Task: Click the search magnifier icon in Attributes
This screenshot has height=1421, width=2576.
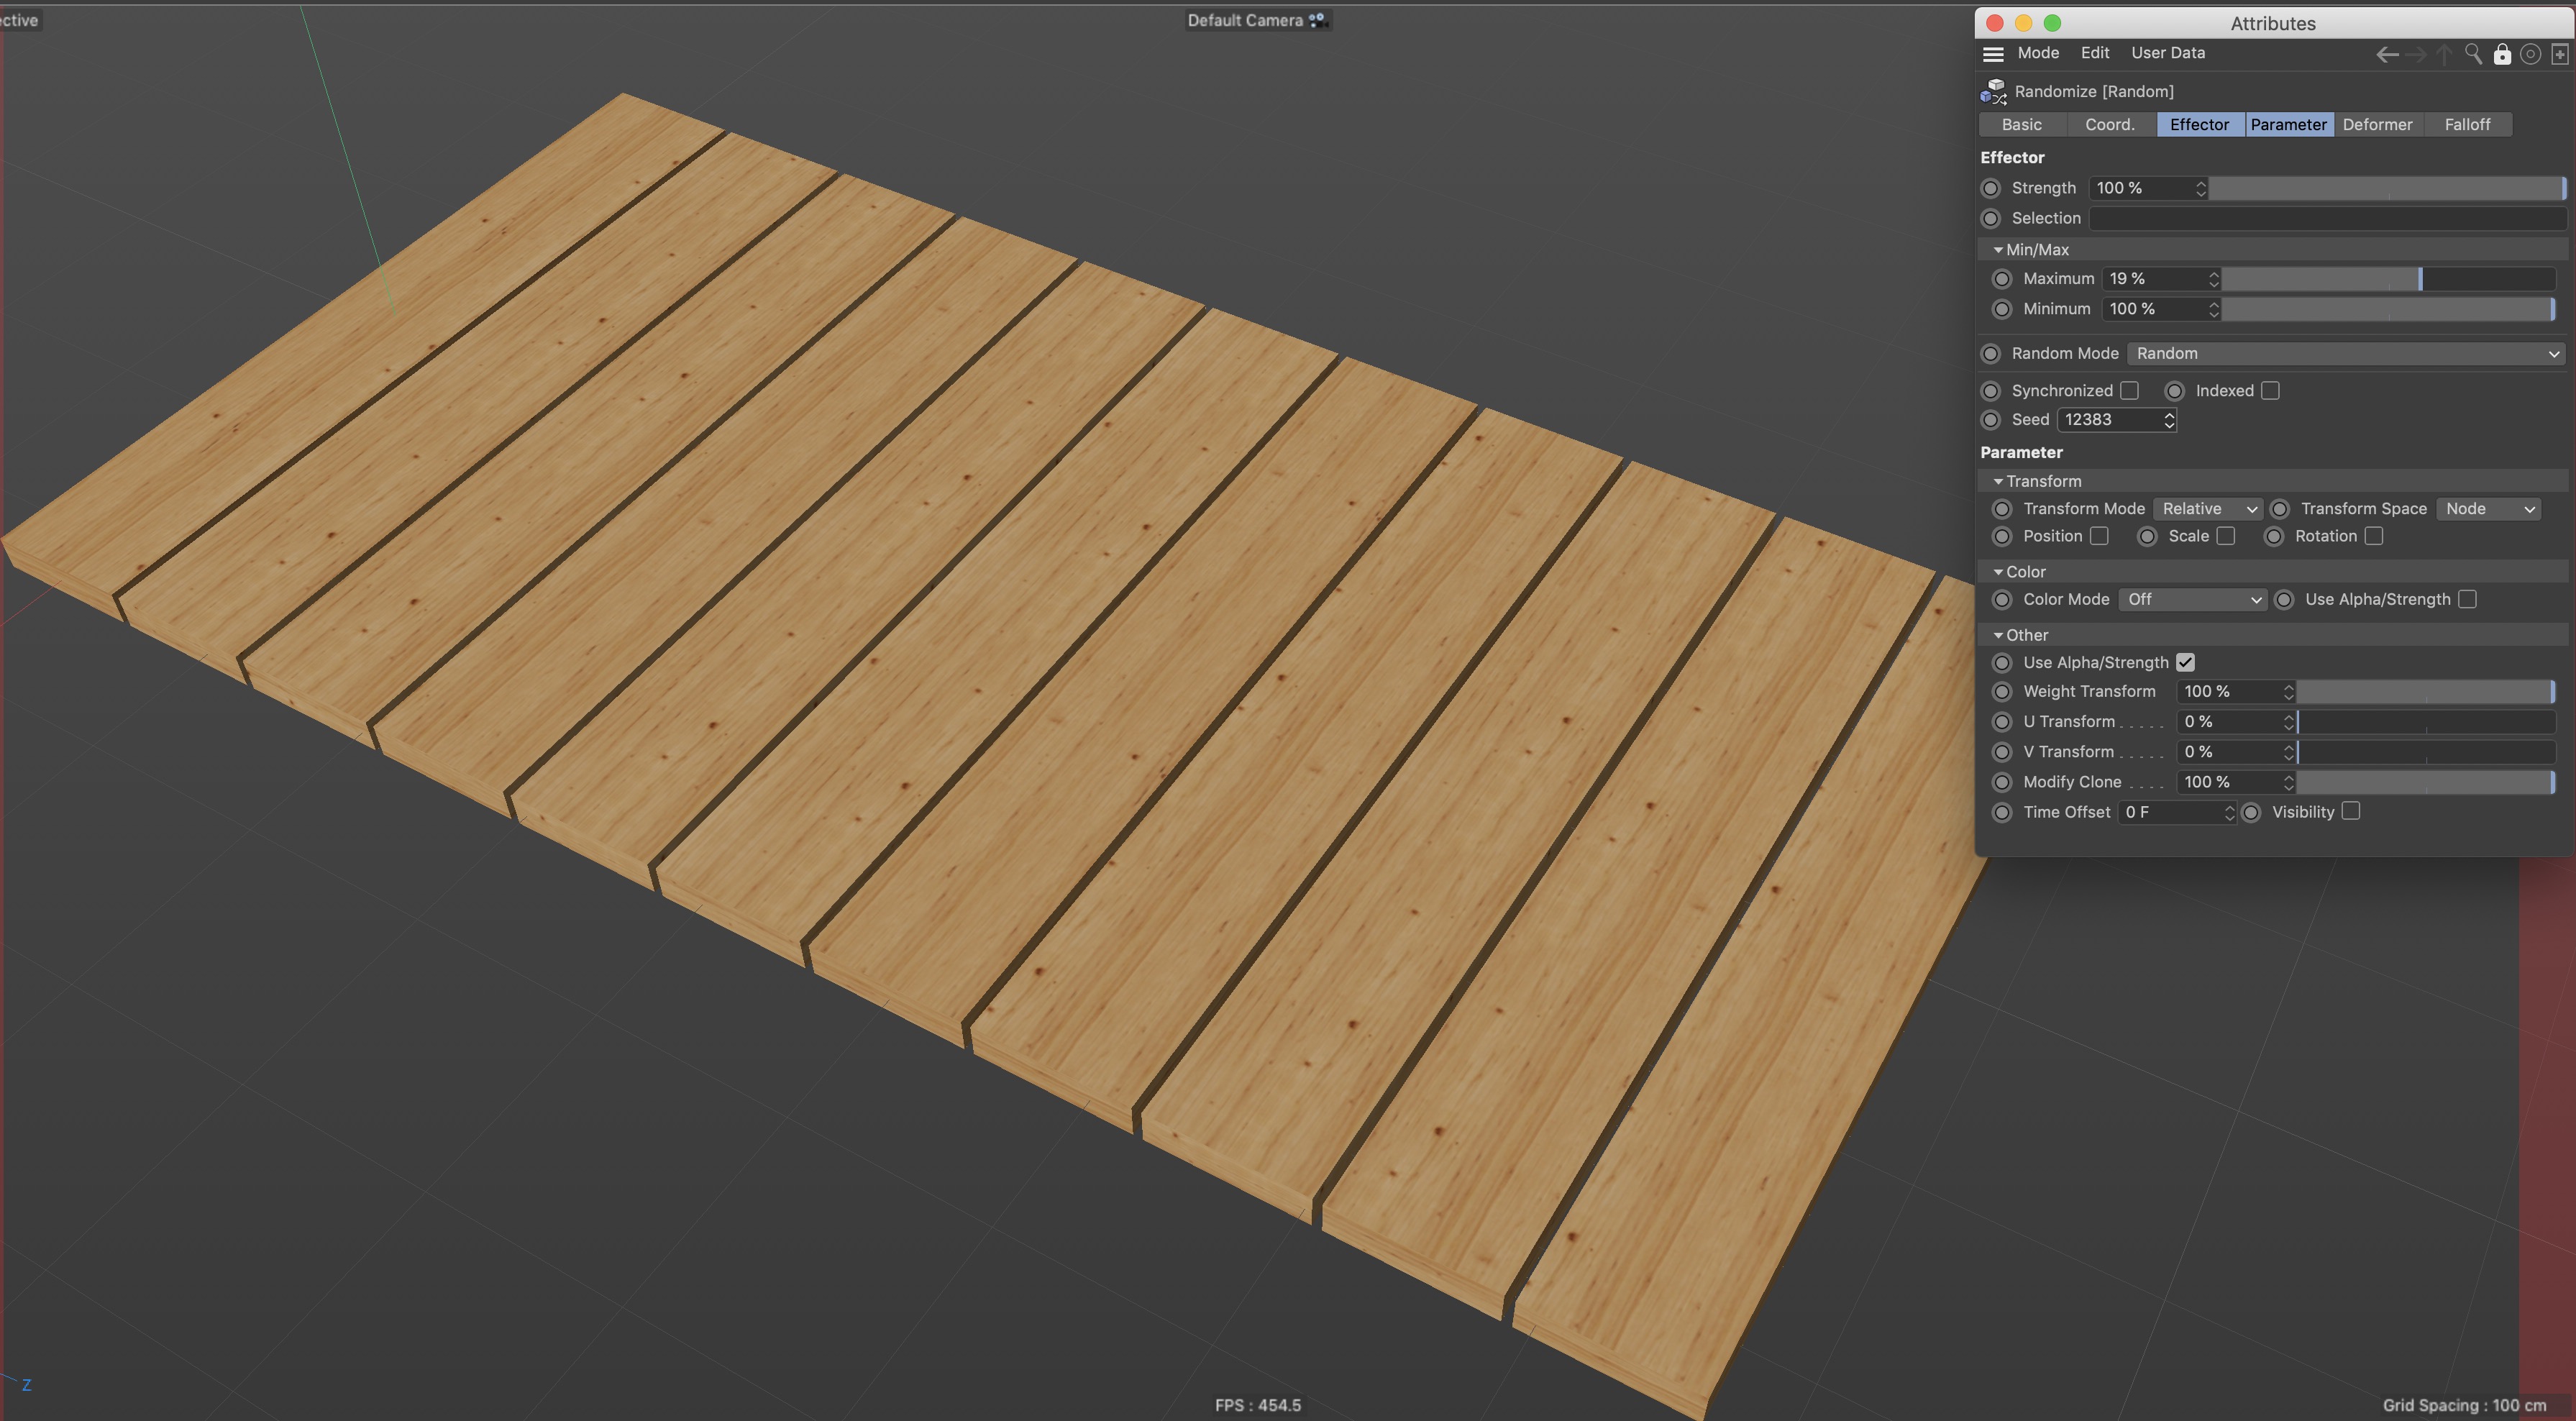Action: tap(2473, 54)
